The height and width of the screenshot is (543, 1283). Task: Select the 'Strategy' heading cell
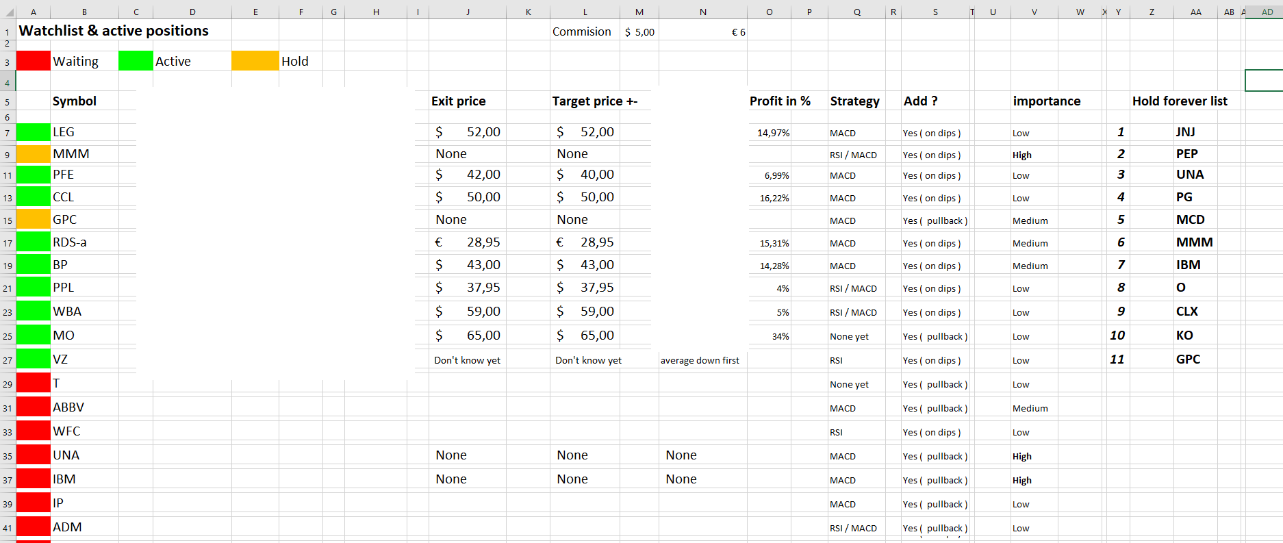click(856, 101)
